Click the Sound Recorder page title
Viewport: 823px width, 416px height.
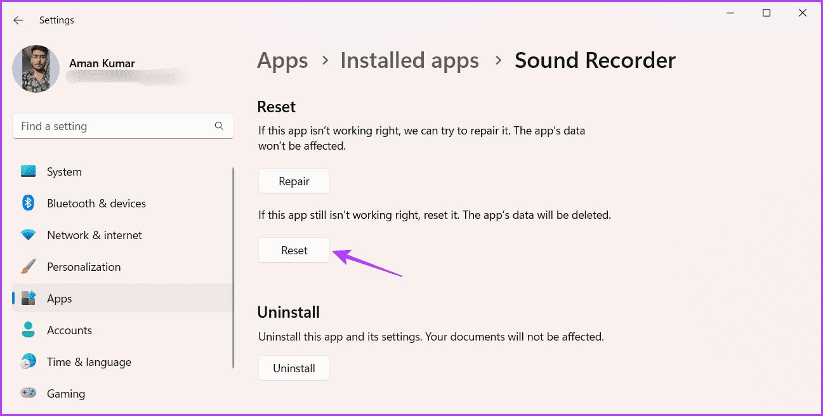tap(595, 61)
